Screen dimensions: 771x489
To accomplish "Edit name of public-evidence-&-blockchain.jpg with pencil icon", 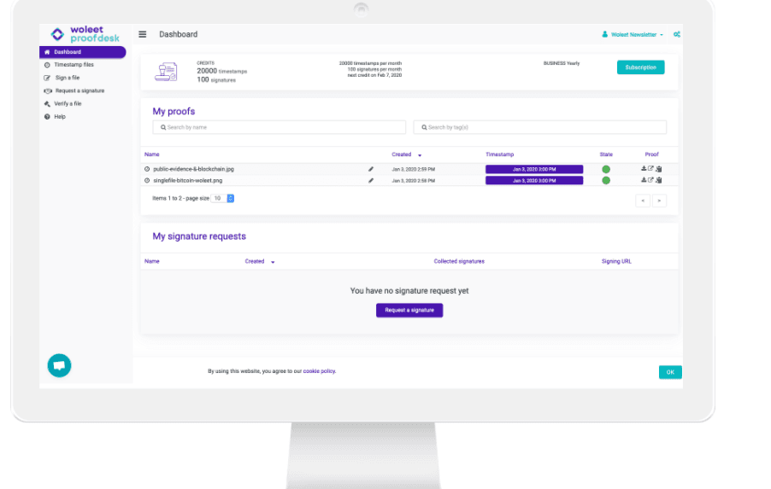I will click(371, 169).
